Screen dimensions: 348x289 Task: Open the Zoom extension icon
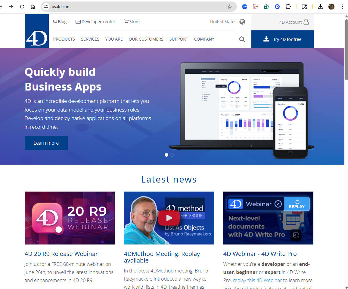coord(244,7)
